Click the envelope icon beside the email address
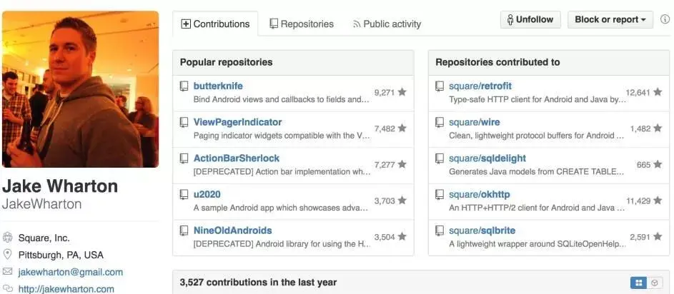 point(8,272)
